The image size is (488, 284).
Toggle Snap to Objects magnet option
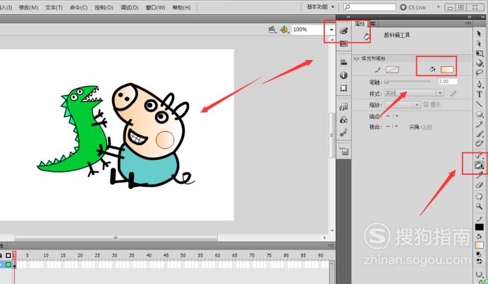coord(480,274)
